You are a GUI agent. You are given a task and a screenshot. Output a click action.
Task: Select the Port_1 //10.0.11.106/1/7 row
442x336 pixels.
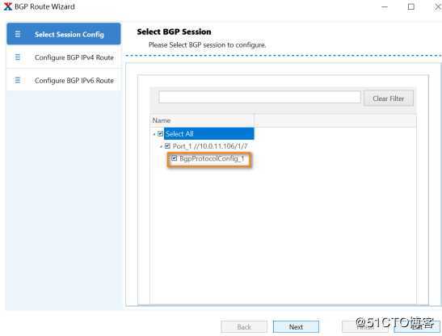(x=210, y=146)
